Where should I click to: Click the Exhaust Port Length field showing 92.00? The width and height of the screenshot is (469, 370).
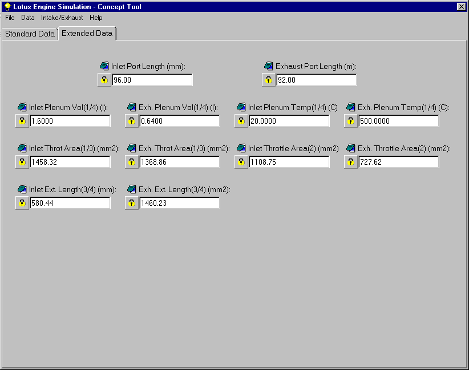click(317, 80)
